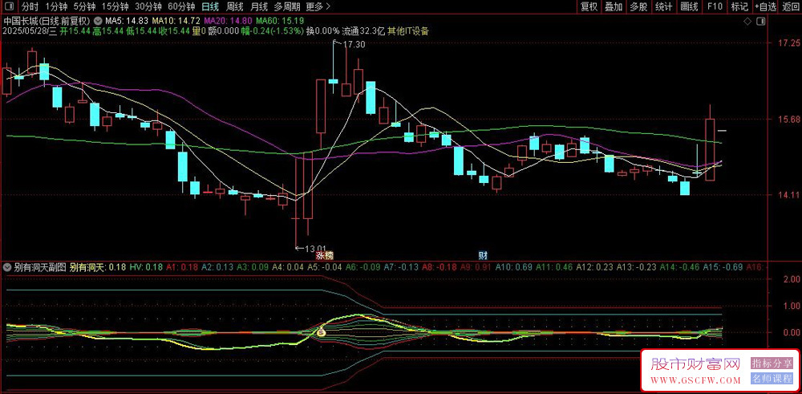Click the S signal marker on the indicator
The height and width of the screenshot is (394, 802).
322,332
